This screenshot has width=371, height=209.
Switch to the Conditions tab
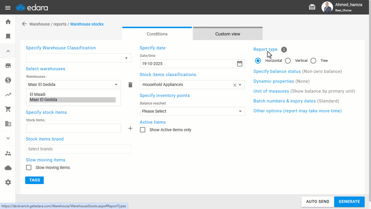[x=157, y=34]
